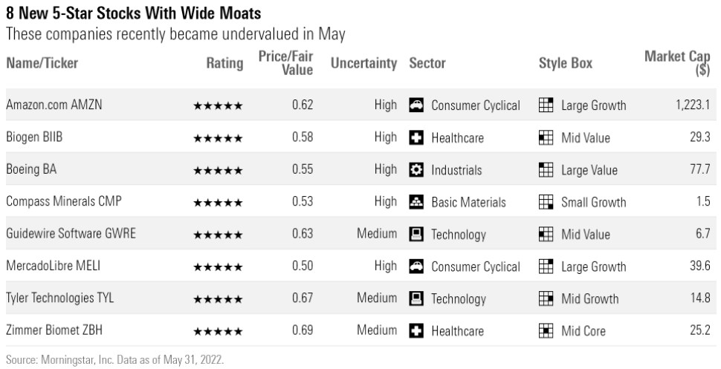
Task: Click the Mid Core style box icon for Zimmer Biomet
Action: (x=546, y=331)
